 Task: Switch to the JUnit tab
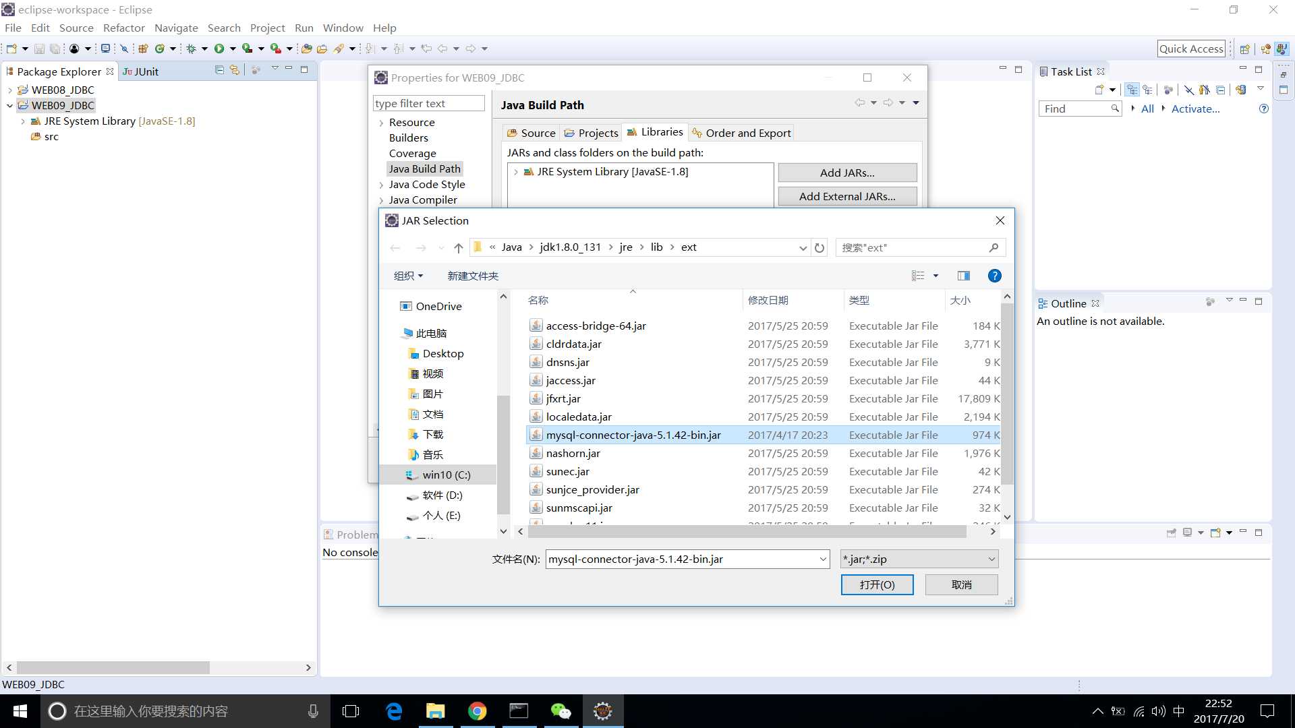140,71
